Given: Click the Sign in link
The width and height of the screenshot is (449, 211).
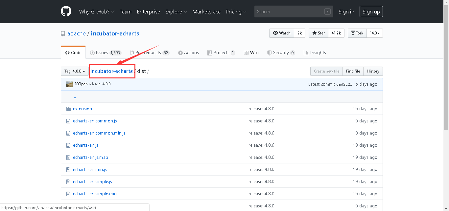Looking at the screenshot, I should pos(346,11).
